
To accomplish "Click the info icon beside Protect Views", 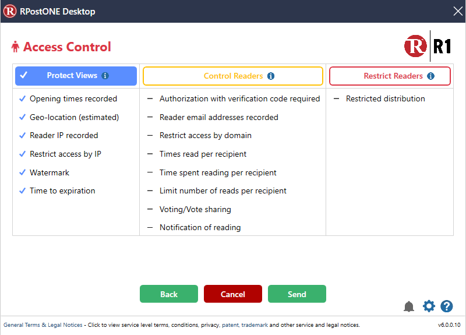I will 105,76.
